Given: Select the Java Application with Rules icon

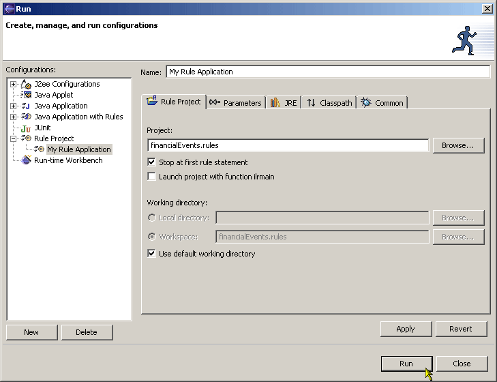Looking at the screenshot, I should tap(26, 117).
